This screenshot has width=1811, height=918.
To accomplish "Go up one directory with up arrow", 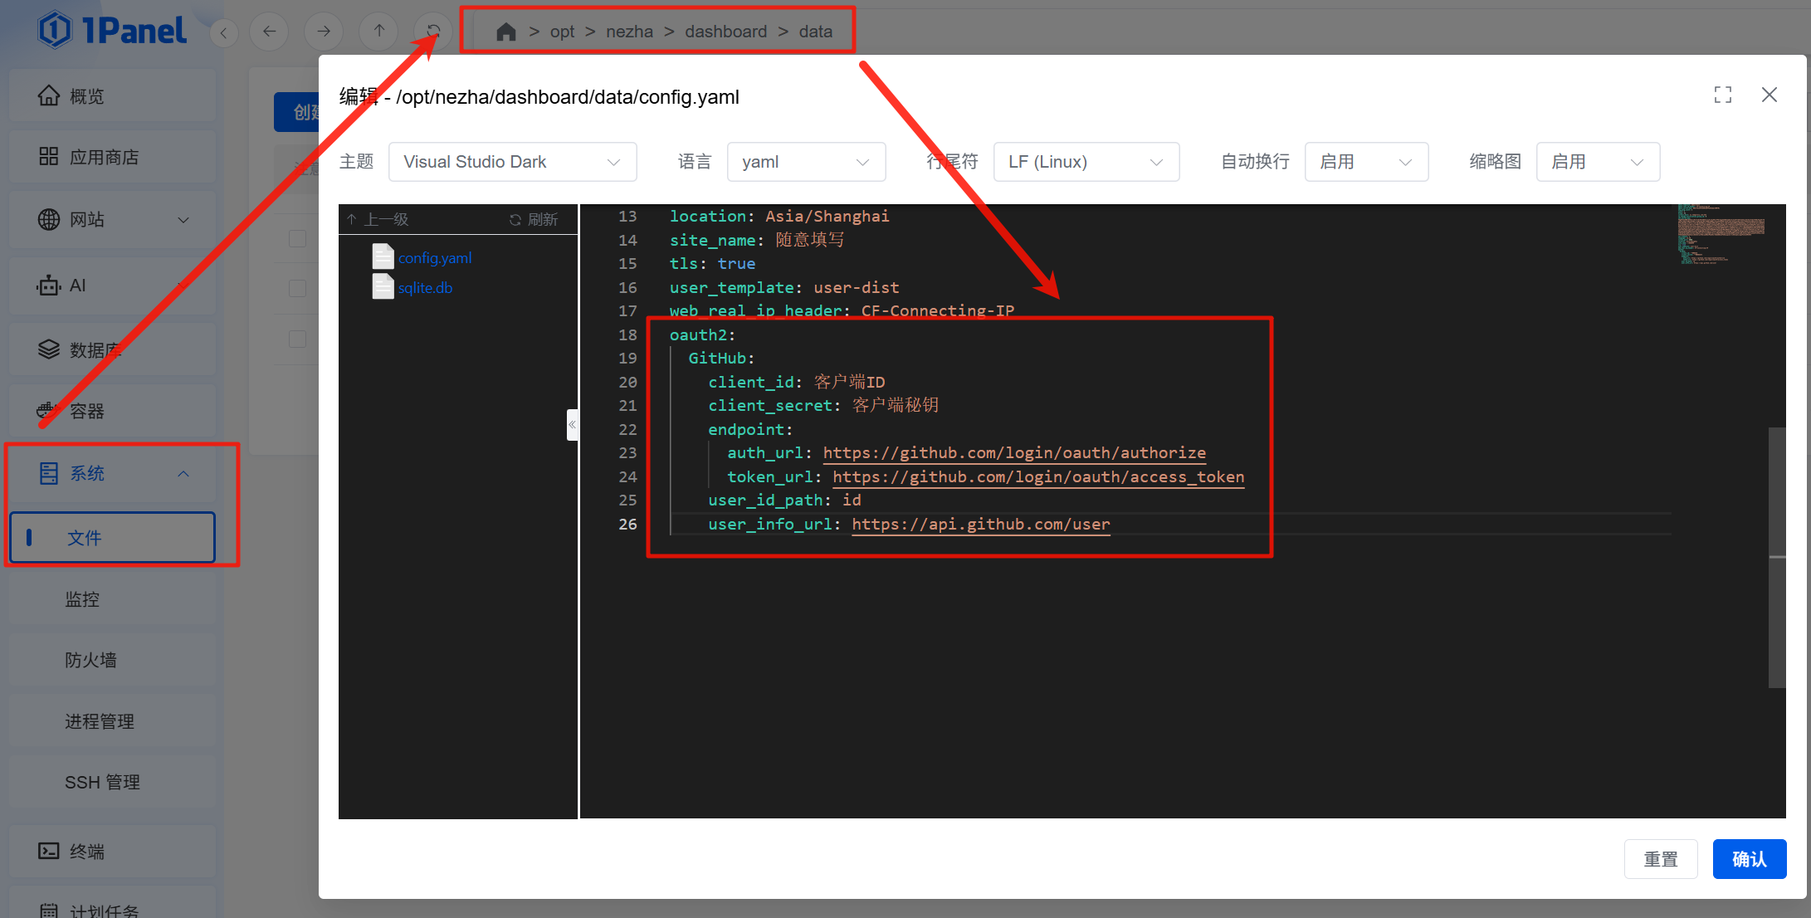I will tap(378, 32).
